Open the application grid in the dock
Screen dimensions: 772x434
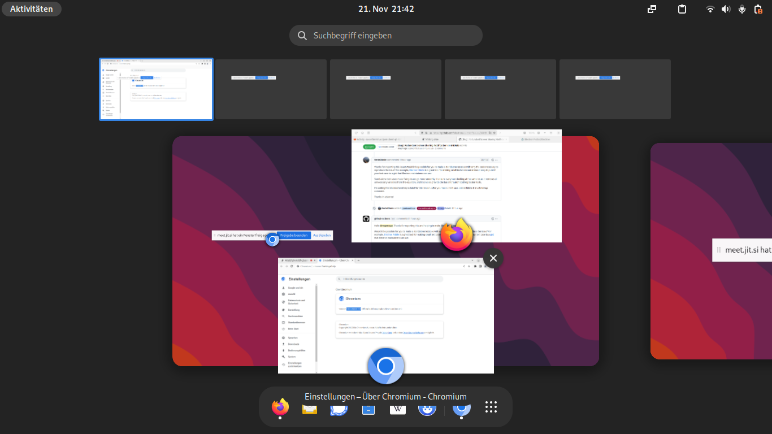(491, 407)
